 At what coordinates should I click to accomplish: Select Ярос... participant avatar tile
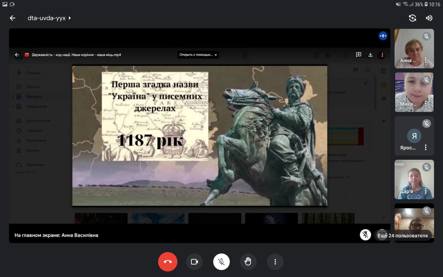click(414, 136)
